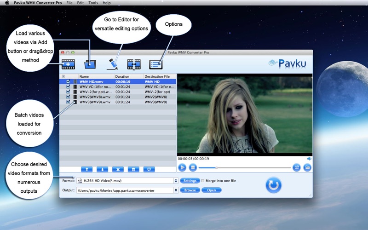Open the Pavku WMV Converter Pro app menu

tap(38, 3)
